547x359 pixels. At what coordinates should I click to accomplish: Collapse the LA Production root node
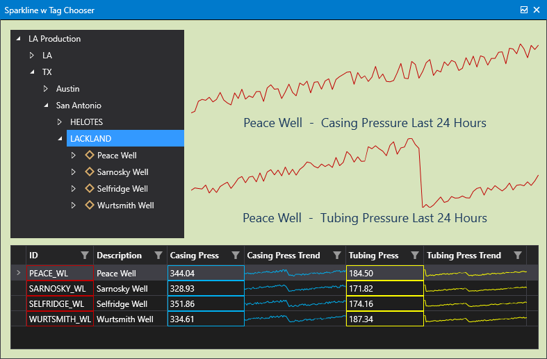pos(19,39)
